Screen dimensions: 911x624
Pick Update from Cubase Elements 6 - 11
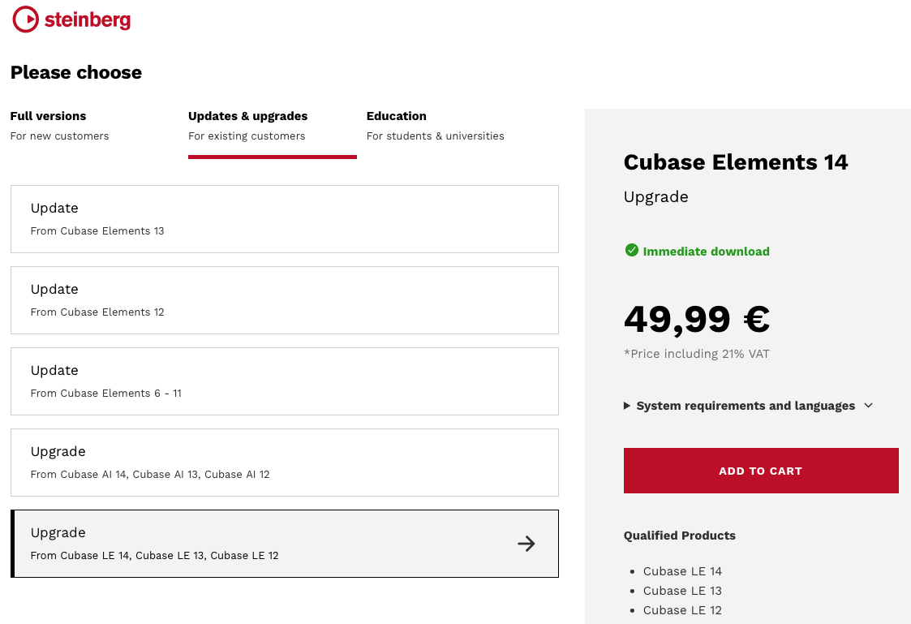click(284, 381)
